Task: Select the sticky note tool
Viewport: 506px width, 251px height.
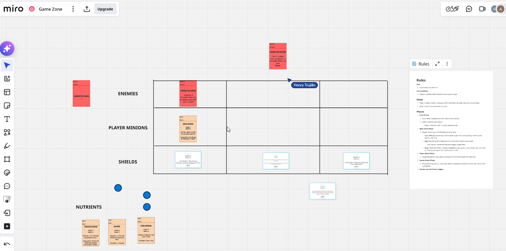Action: (7, 106)
